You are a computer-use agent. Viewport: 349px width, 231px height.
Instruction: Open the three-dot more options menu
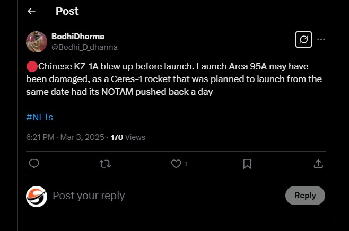[x=321, y=39]
